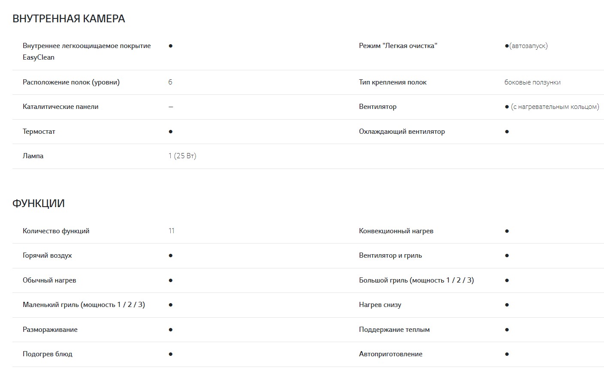
Task: Click the Большой гриль (мощность 1 / 2 / 3) label
Action: click(x=416, y=280)
